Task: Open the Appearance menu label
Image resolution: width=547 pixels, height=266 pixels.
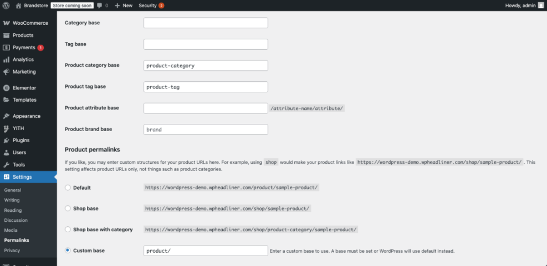Action: (x=27, y=116)
